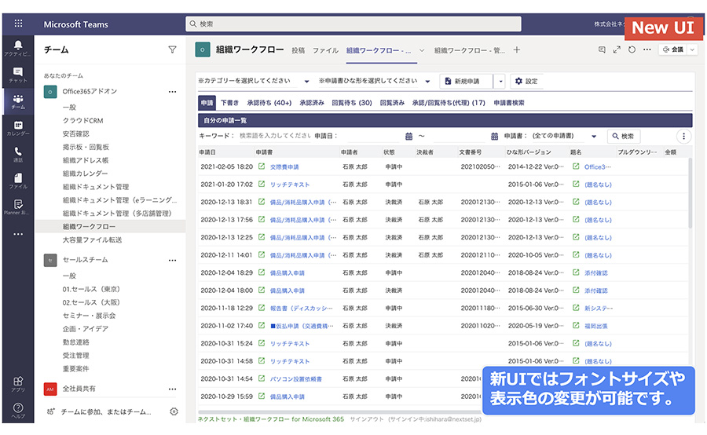Expand tab to full screen
The image size is (707, 435).
[x=617, y=49]
